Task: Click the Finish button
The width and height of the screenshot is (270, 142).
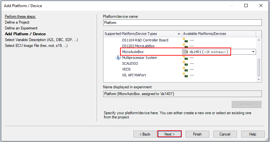Action: 197,134
